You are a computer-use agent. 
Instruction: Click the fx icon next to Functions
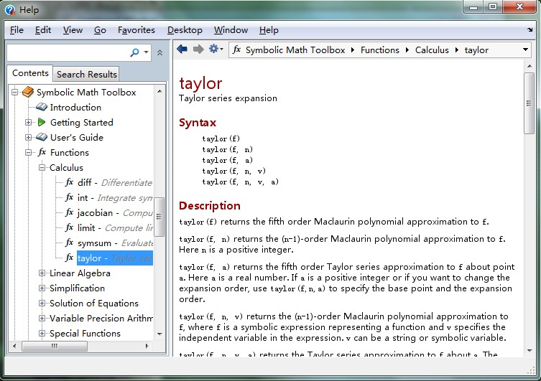coord(42,152)
